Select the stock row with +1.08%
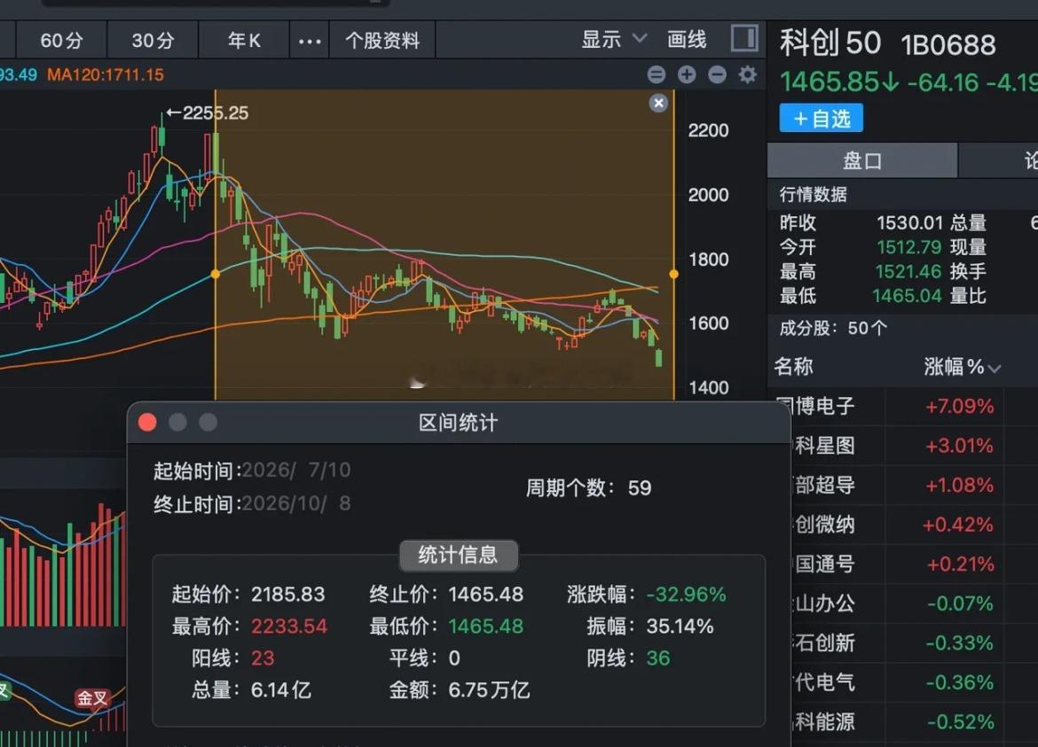The height and width of the screenshot is (747, 1038). 914,486
